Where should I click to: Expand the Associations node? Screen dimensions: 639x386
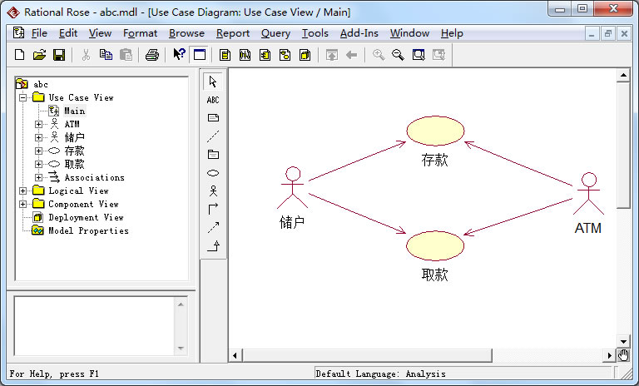39,178
